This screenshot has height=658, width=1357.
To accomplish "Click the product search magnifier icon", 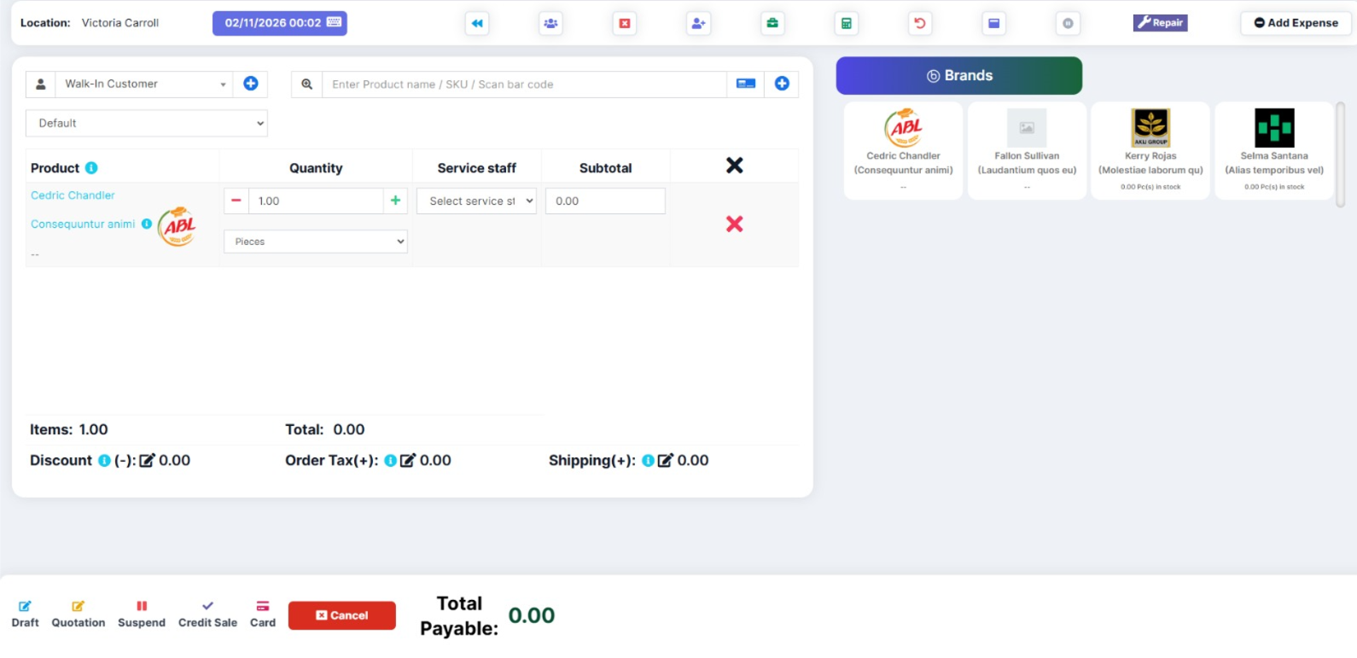I will [x=306, y=84].
